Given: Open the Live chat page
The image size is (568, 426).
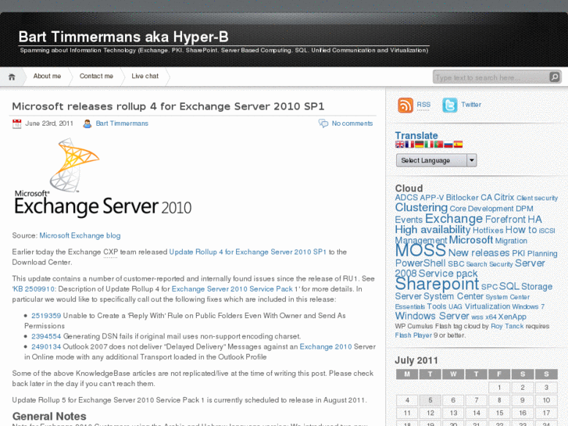Looking at the screenshot, I should [x=145, y=76].
